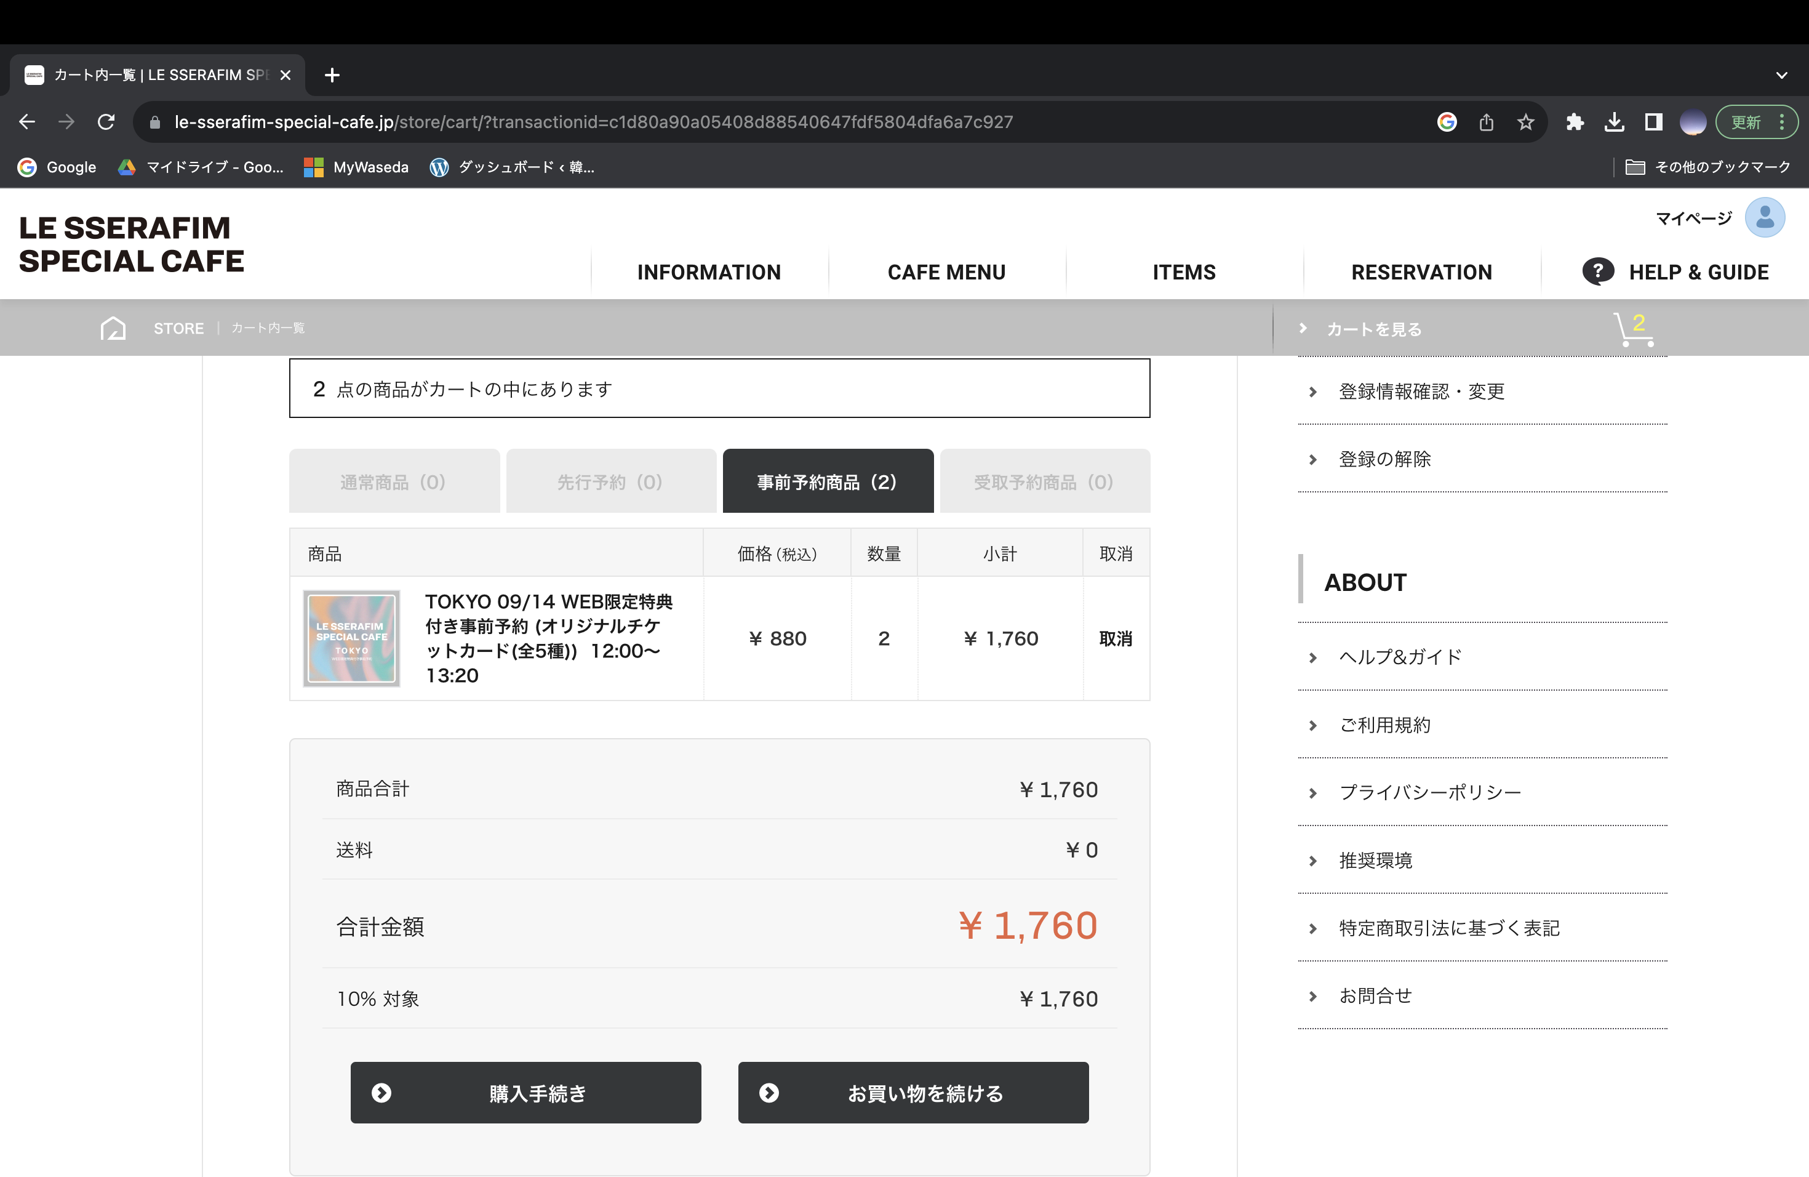Image resolution: width=1809 pixels, height=1177 pixels.
Task: Open the browser Extensions puzzle icon
Action: 1575,122
